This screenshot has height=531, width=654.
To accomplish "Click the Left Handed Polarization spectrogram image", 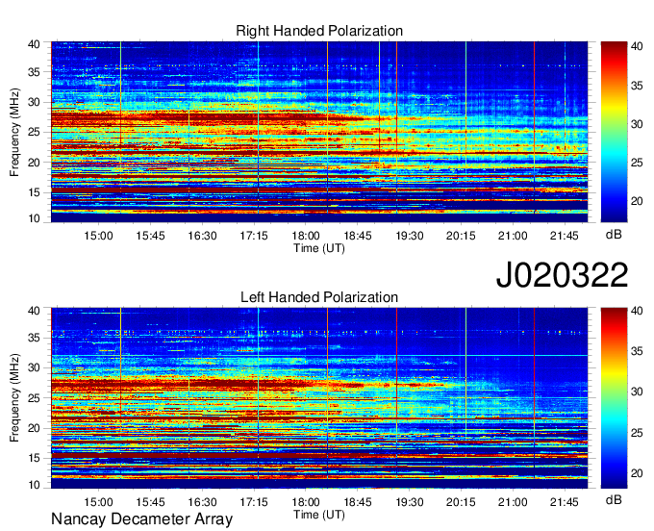I will click(x=319, y=398).
